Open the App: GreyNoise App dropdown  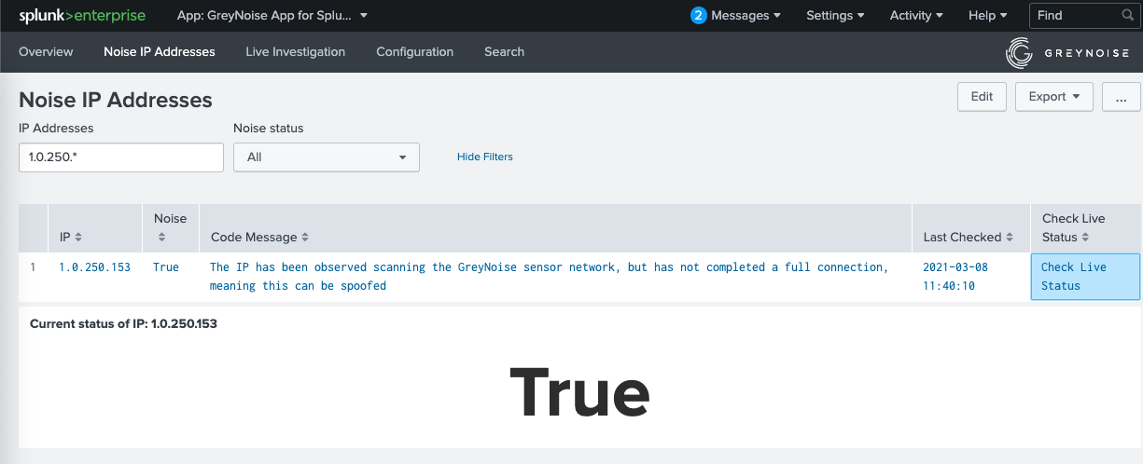click(x=272, y=16)
